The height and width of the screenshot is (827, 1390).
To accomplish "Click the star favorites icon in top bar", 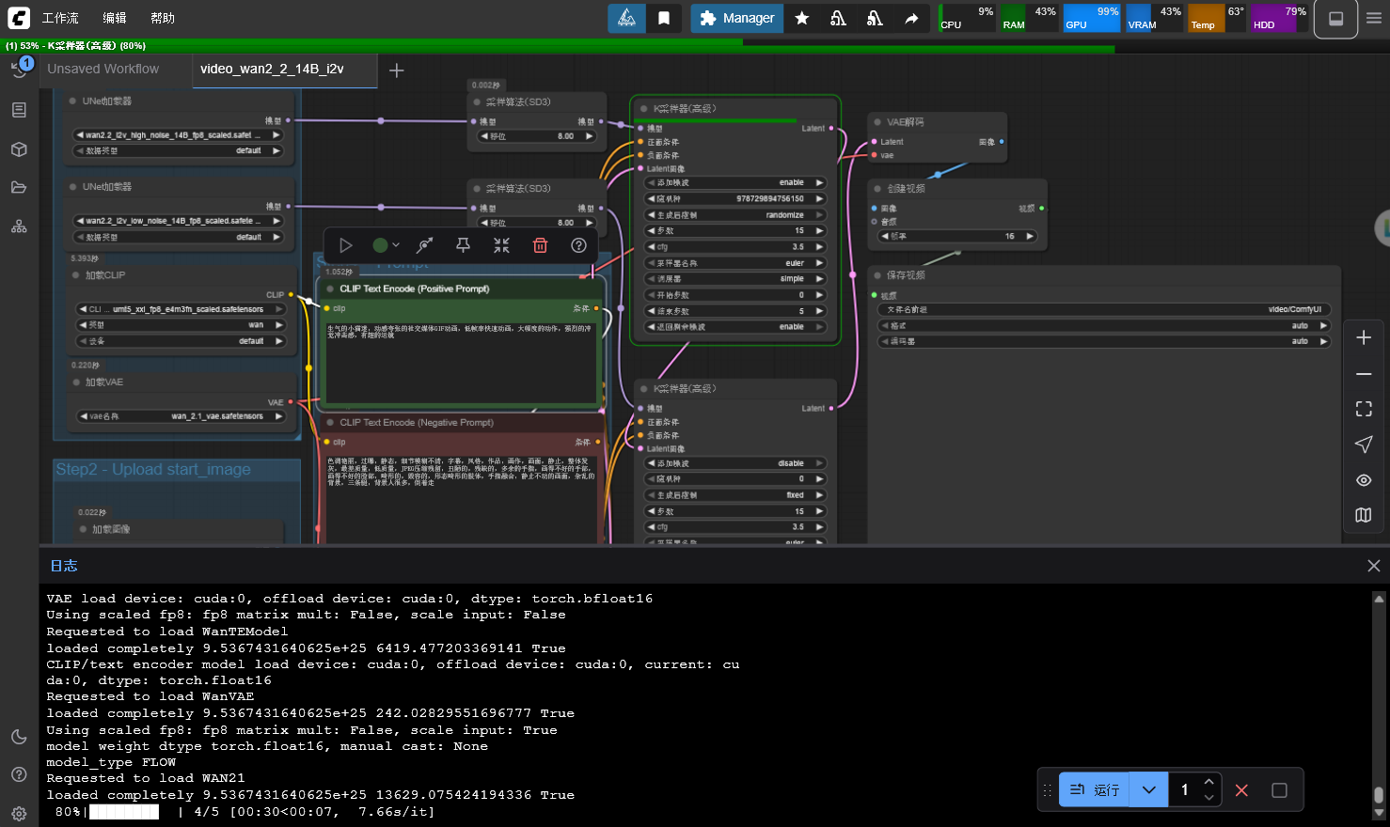I will 802,18.
